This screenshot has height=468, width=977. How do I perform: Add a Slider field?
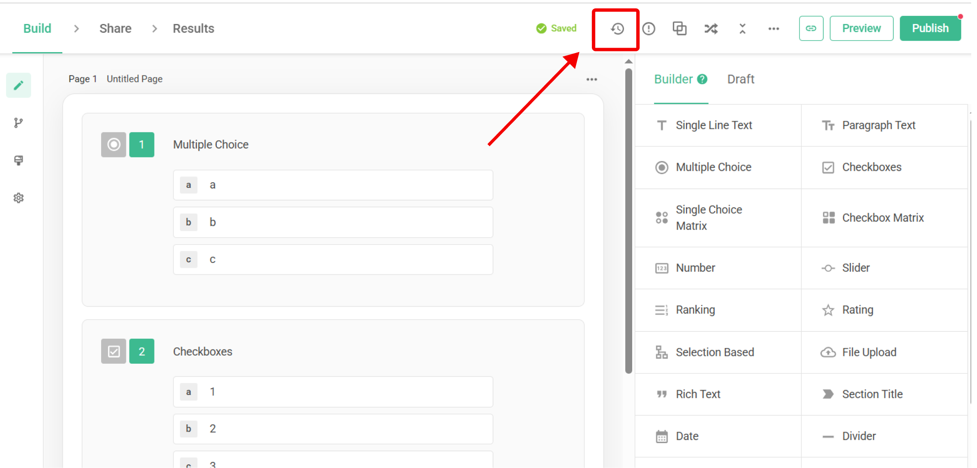click(884, 268)
